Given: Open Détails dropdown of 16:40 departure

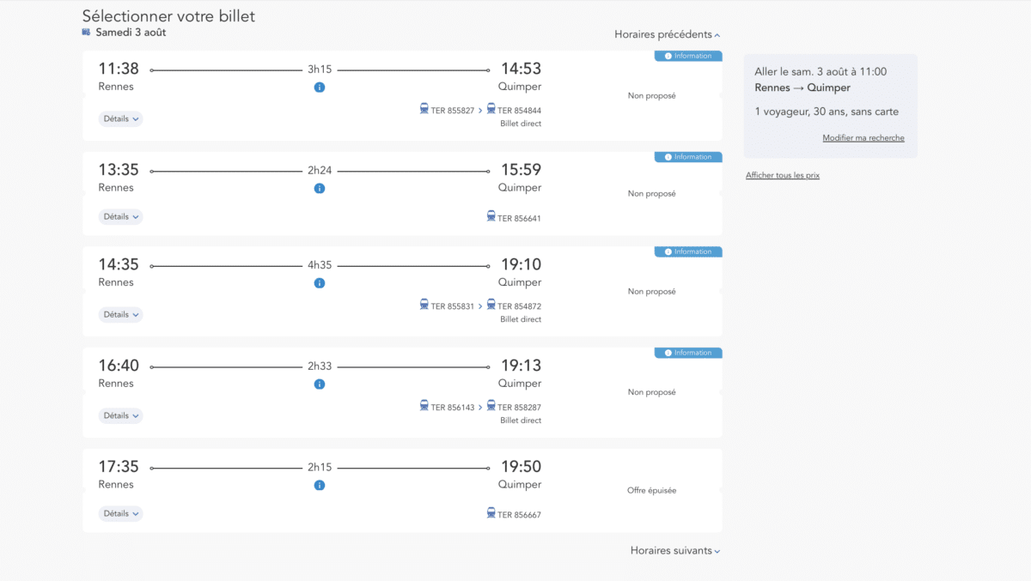Looking at the screenshot, I should point(120,416).
